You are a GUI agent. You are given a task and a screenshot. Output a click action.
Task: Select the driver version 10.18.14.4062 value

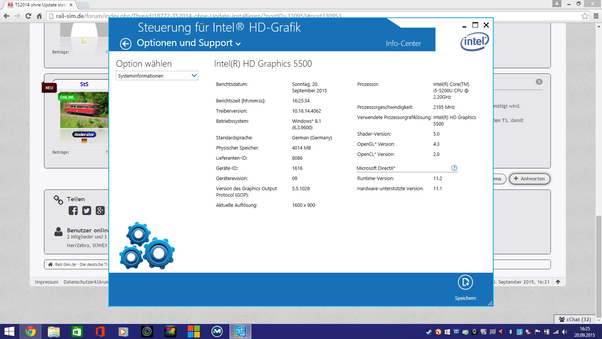point(307,111)
